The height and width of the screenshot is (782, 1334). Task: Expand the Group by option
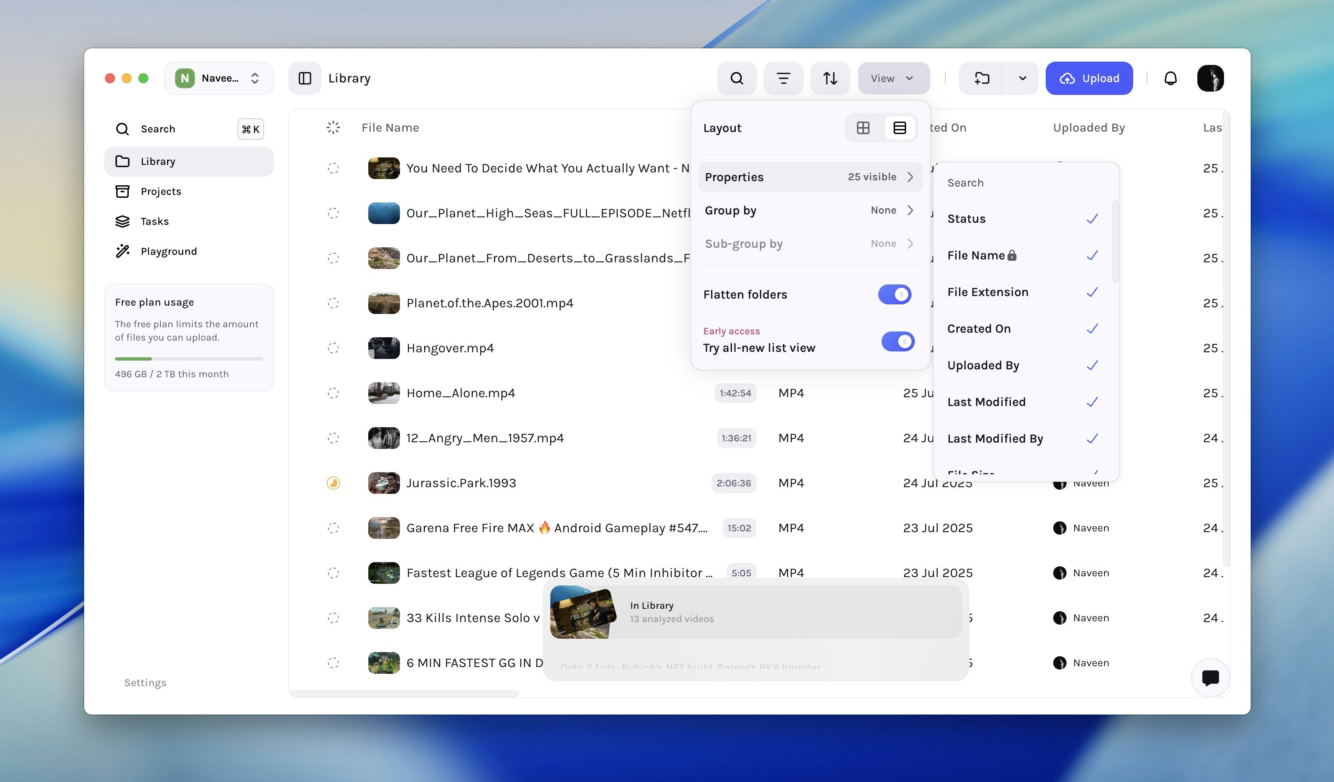coord(810,210)
